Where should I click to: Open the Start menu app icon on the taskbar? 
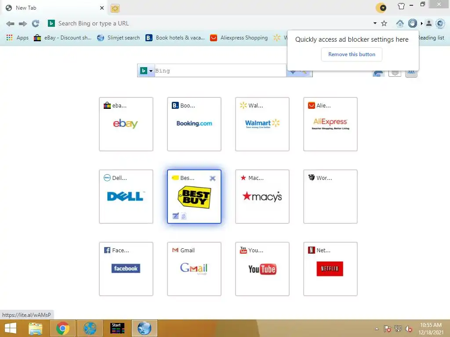tap(117, 328)
